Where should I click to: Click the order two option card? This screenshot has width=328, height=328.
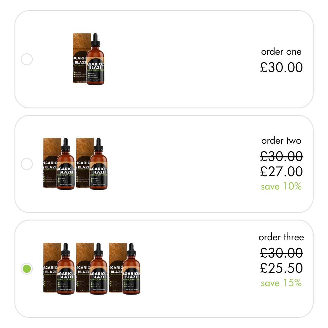pos(164,163)
